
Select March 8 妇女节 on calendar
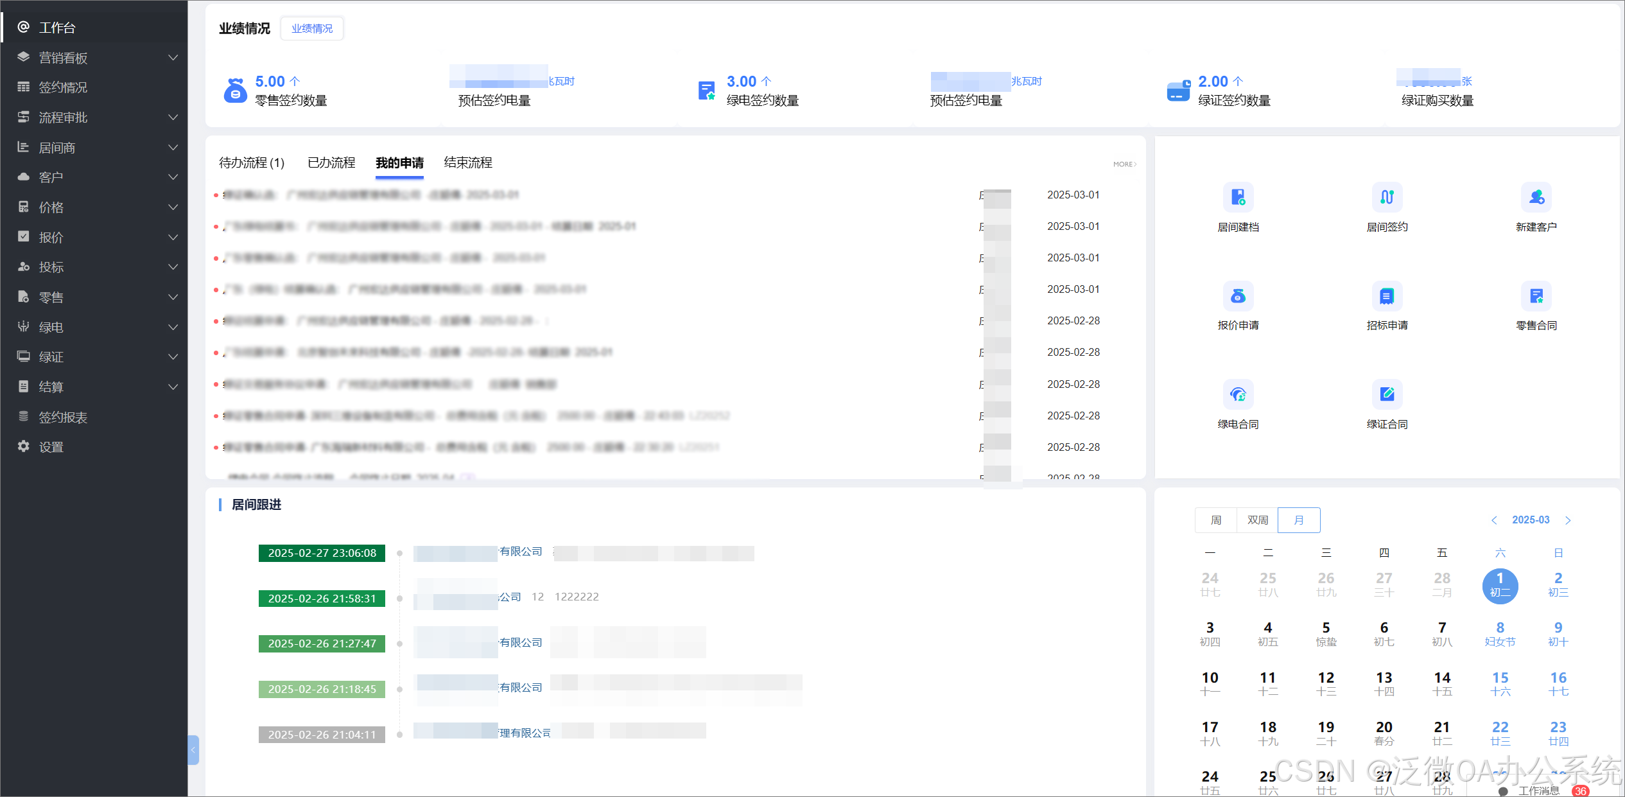1500,633
